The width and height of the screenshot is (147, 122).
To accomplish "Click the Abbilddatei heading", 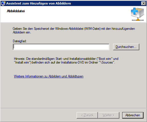I will [16, 11].
